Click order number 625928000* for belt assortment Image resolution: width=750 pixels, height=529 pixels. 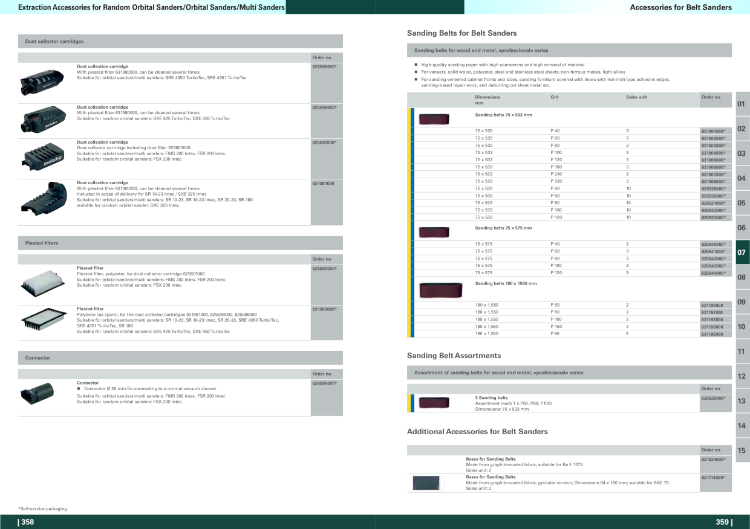click(x=714, y=398)
